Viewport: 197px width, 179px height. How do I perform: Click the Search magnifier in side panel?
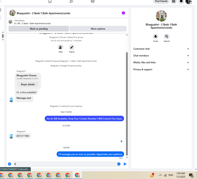pos(167,36)
